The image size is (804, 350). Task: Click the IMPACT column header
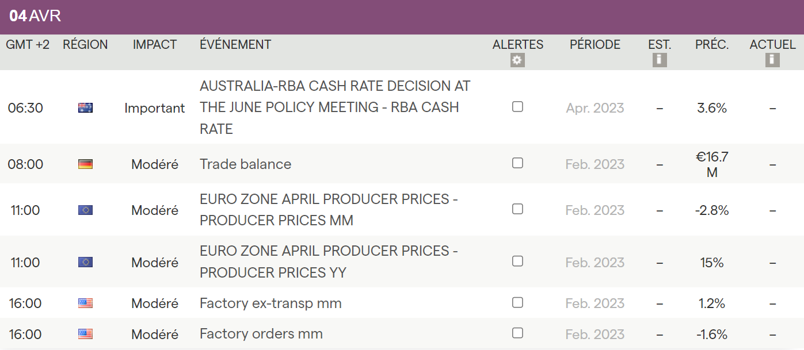click(154, 45)
